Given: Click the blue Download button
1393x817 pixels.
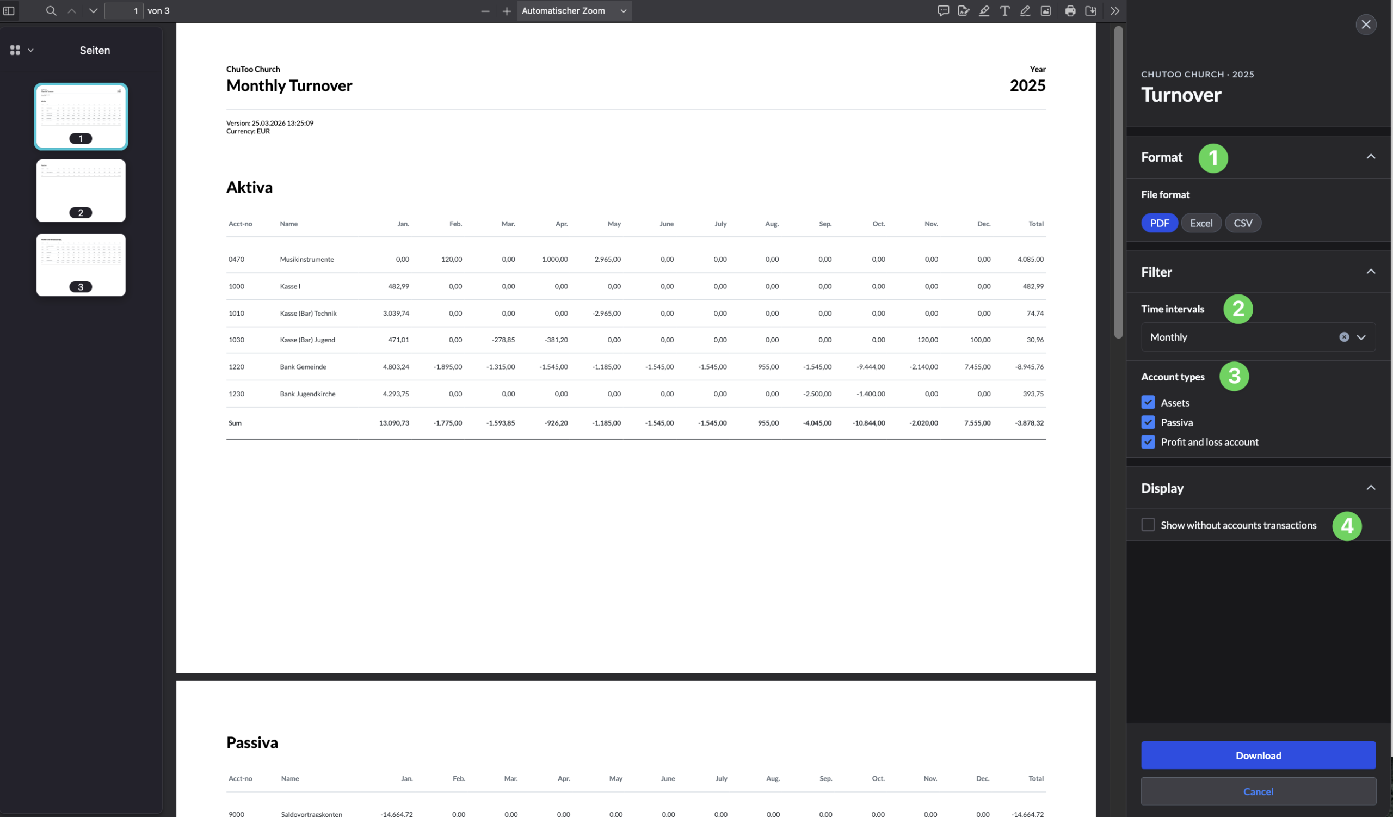Looking at the screenshot, I should 1258,755.
